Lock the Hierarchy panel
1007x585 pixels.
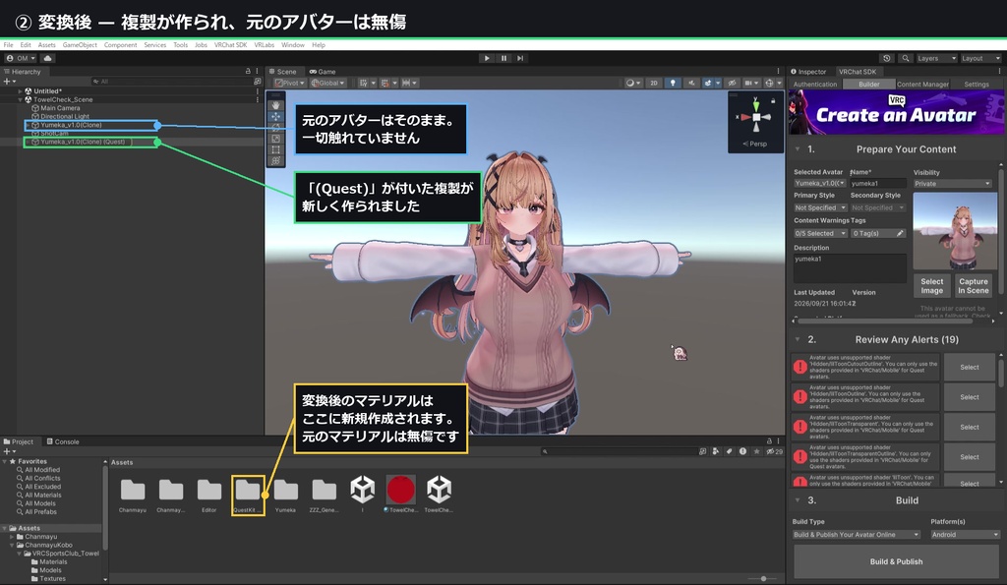[248, 71]
